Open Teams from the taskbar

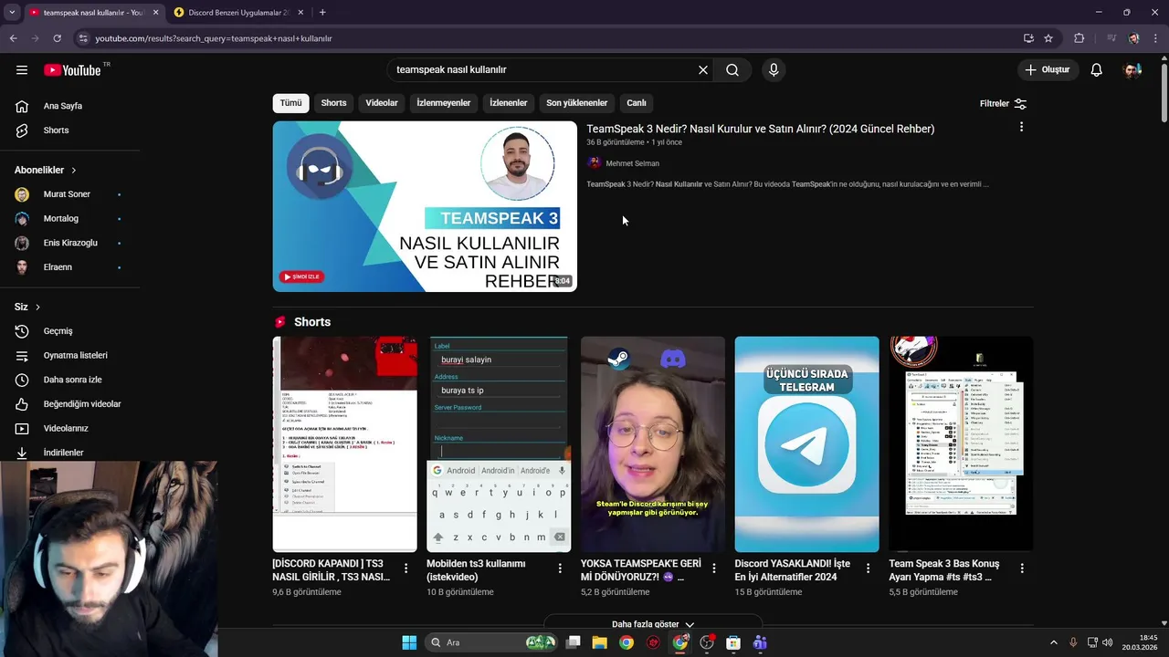760,642
